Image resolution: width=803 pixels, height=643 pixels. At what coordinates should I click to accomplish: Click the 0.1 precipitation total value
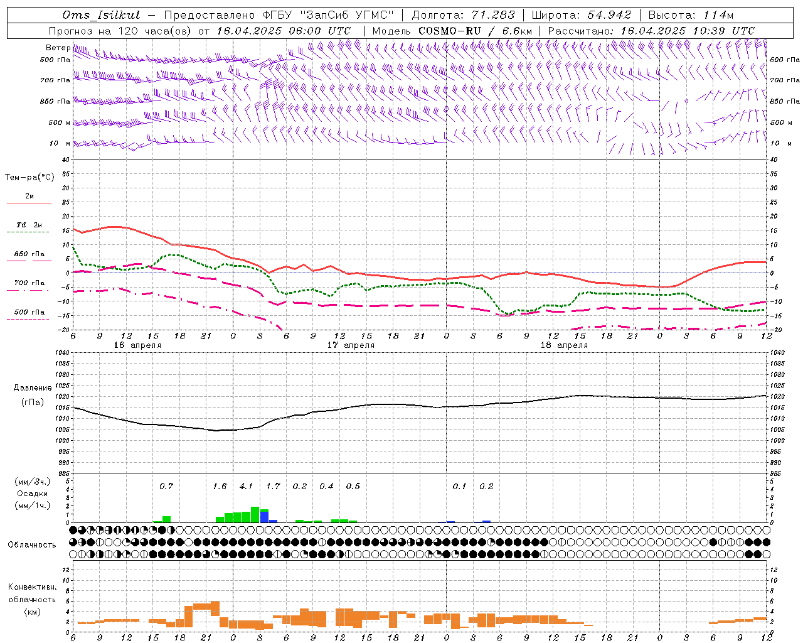coord(460,486)
